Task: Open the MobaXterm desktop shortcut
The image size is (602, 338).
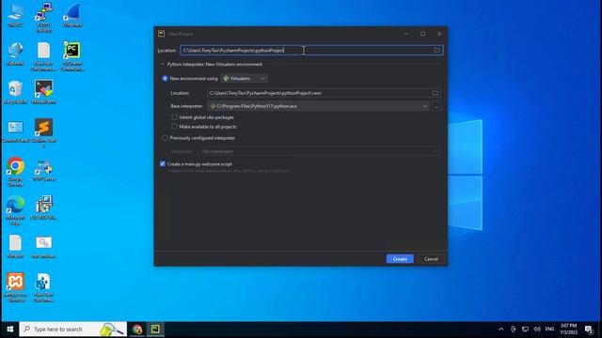Action: pyautogui.click(x=44, y=92)
